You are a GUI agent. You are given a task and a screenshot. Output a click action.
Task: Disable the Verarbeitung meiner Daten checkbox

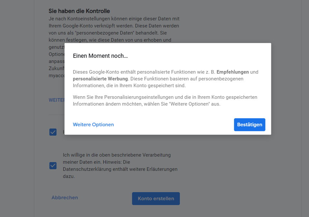coord(53,166)
